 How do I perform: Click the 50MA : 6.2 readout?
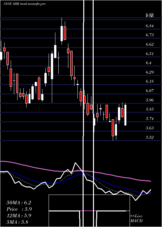[19, 203]
